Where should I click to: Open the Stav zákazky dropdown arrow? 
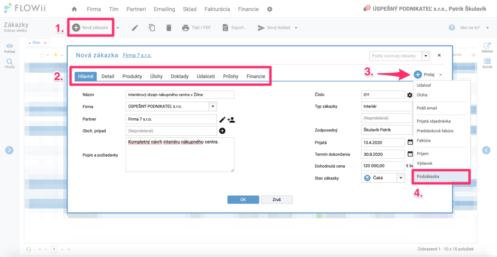point(401,178)
